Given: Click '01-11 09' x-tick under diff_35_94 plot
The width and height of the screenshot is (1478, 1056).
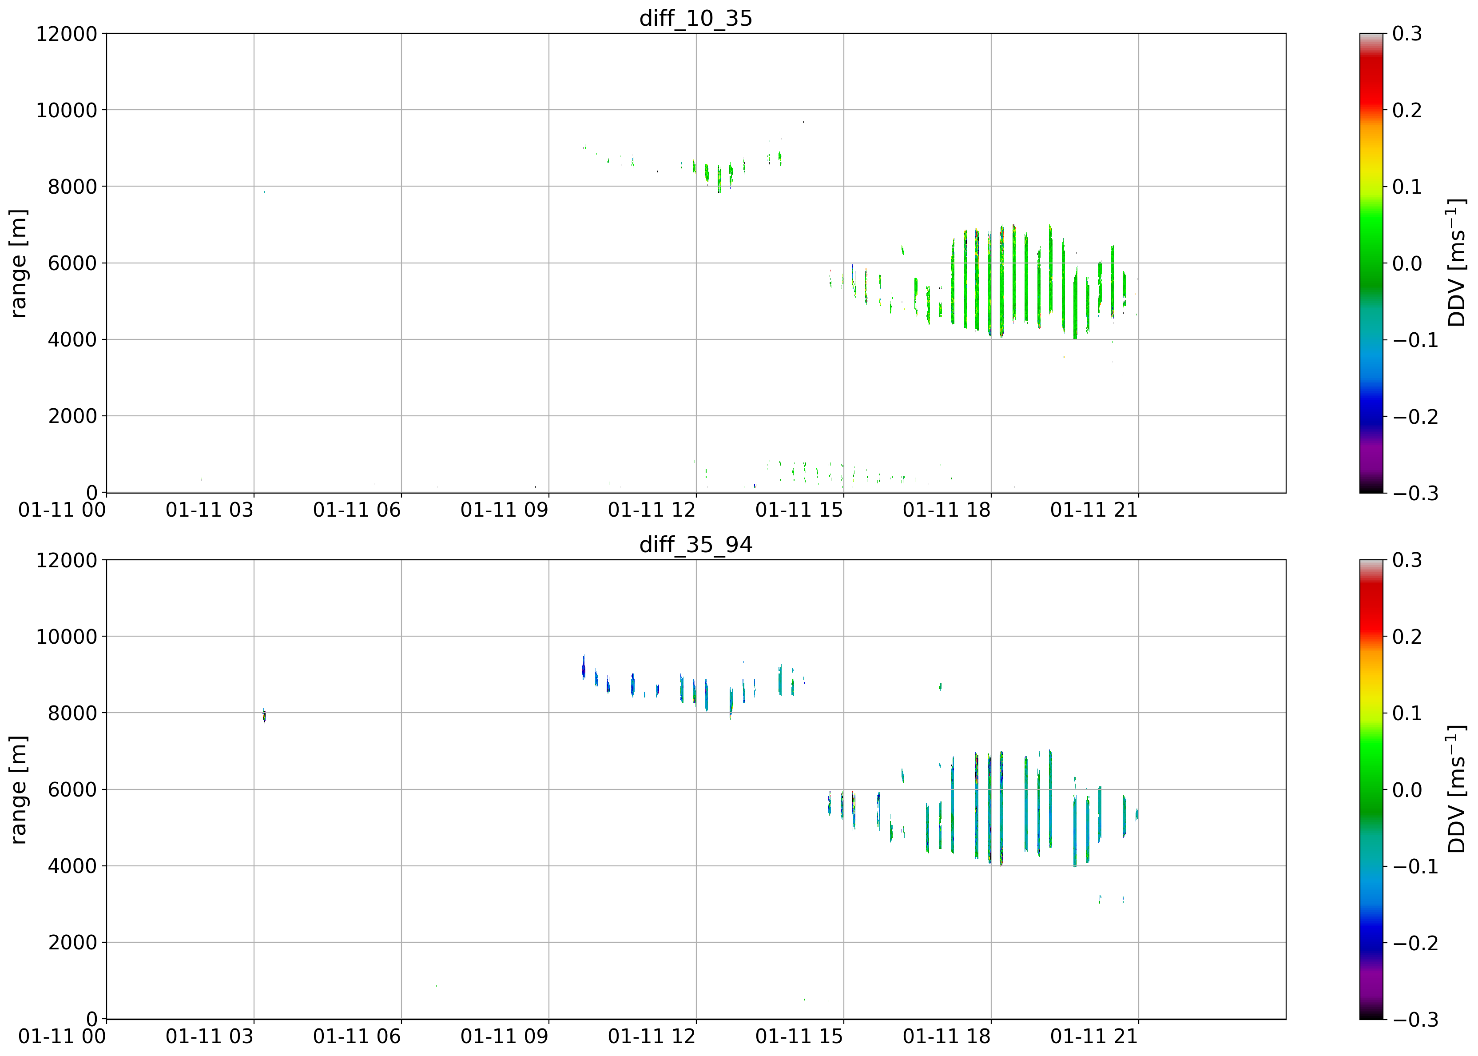Looking at the screenshot, I should coord(505,1036).
